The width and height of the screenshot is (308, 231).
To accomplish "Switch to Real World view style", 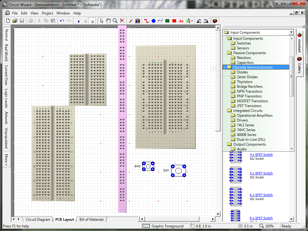I will coord(6,53).
